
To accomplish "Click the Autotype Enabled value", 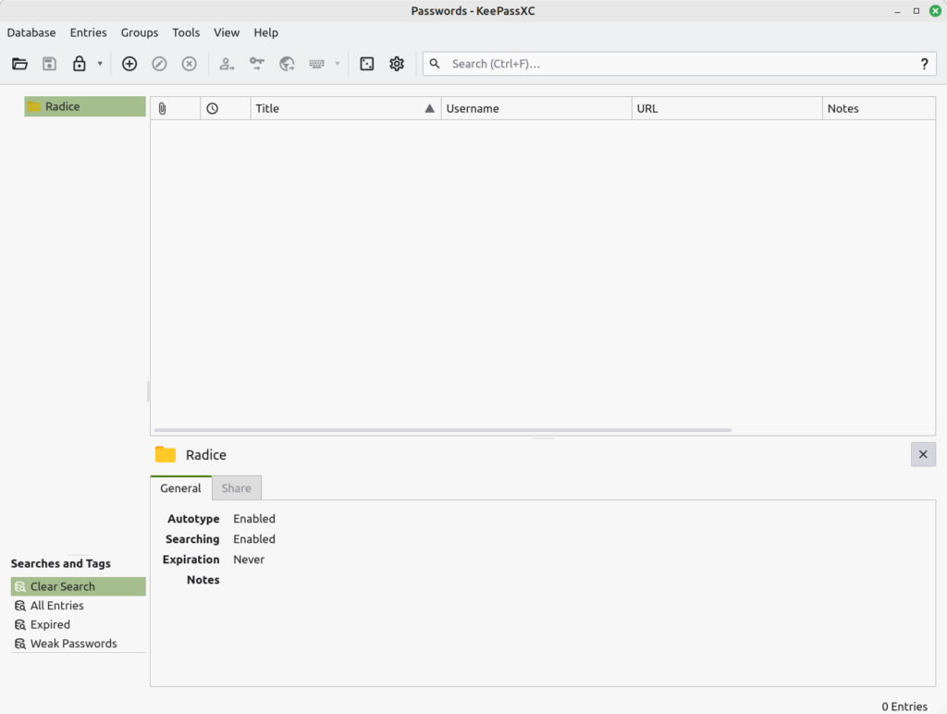I will point(254,519).
